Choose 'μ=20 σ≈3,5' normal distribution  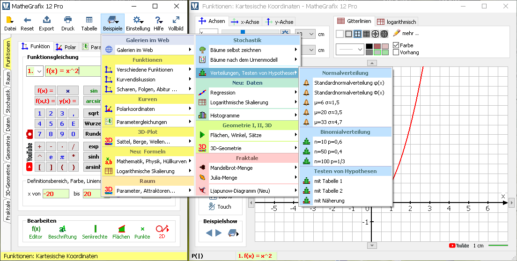[x=346, y=112]
